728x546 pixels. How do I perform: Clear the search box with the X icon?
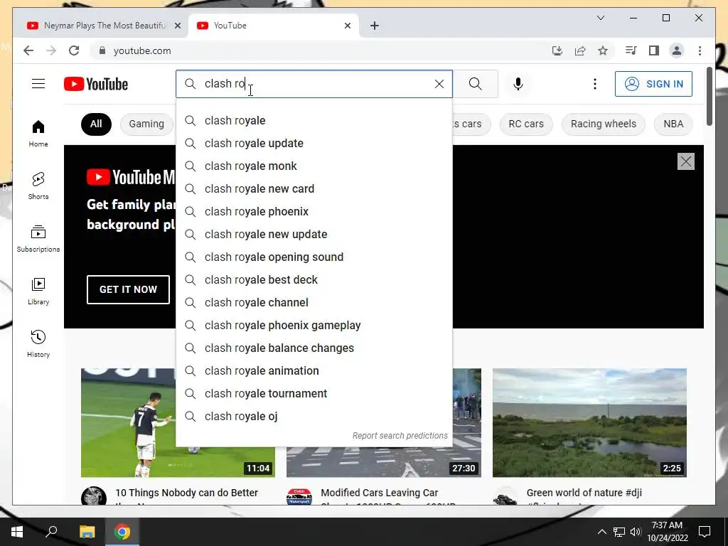pyautogui.click(x=439, y=84)
